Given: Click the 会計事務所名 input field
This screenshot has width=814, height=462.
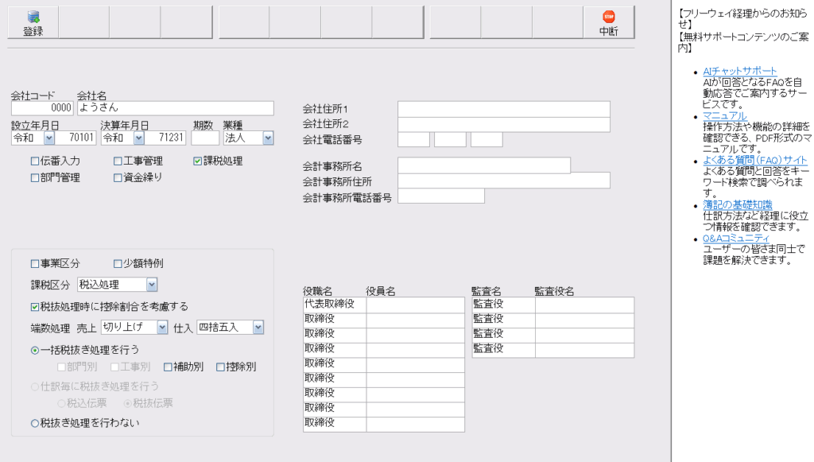Looking at the screenshot, I should pyautogui.click(x=483, y=165).
